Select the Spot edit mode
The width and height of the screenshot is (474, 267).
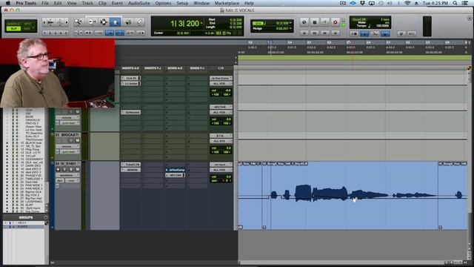click(28, 24)
